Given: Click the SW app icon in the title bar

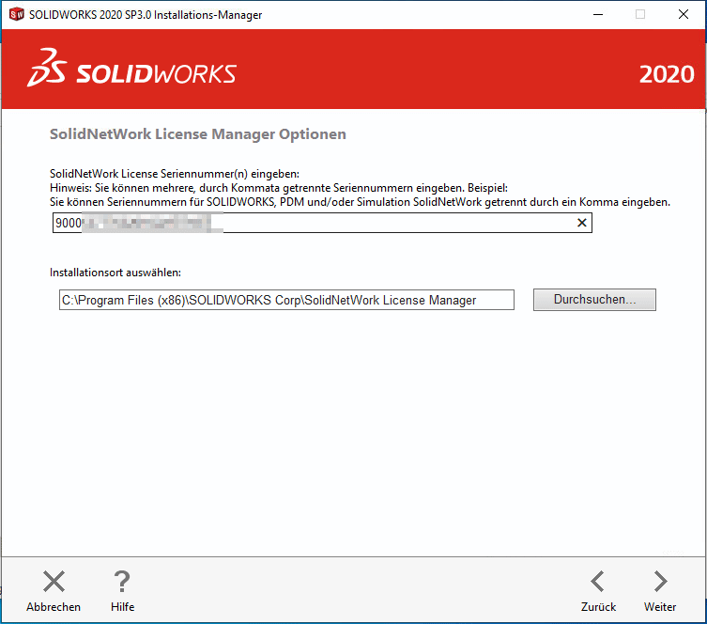Looking at the screenshot, I should click(15, 15).
